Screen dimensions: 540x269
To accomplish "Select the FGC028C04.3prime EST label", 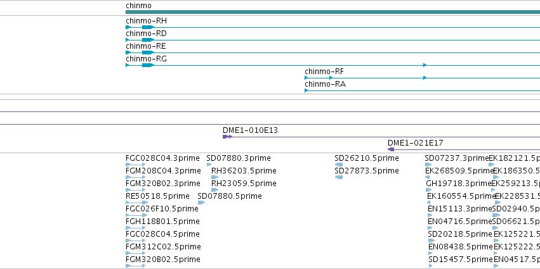I will [x=162, y=158].
